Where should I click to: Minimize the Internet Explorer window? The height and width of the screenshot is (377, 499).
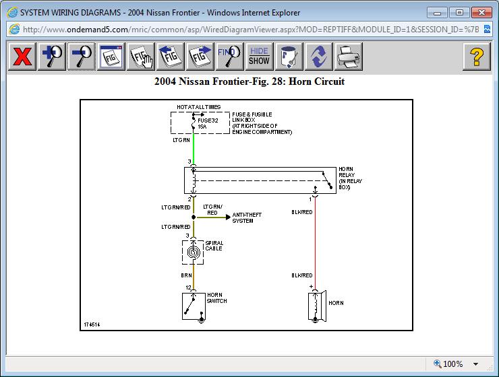(437, 13)
